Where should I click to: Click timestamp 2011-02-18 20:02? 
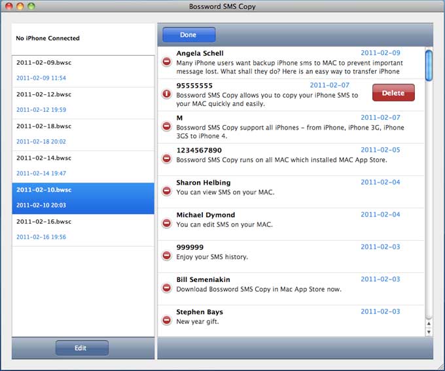[x=41, y=141]
